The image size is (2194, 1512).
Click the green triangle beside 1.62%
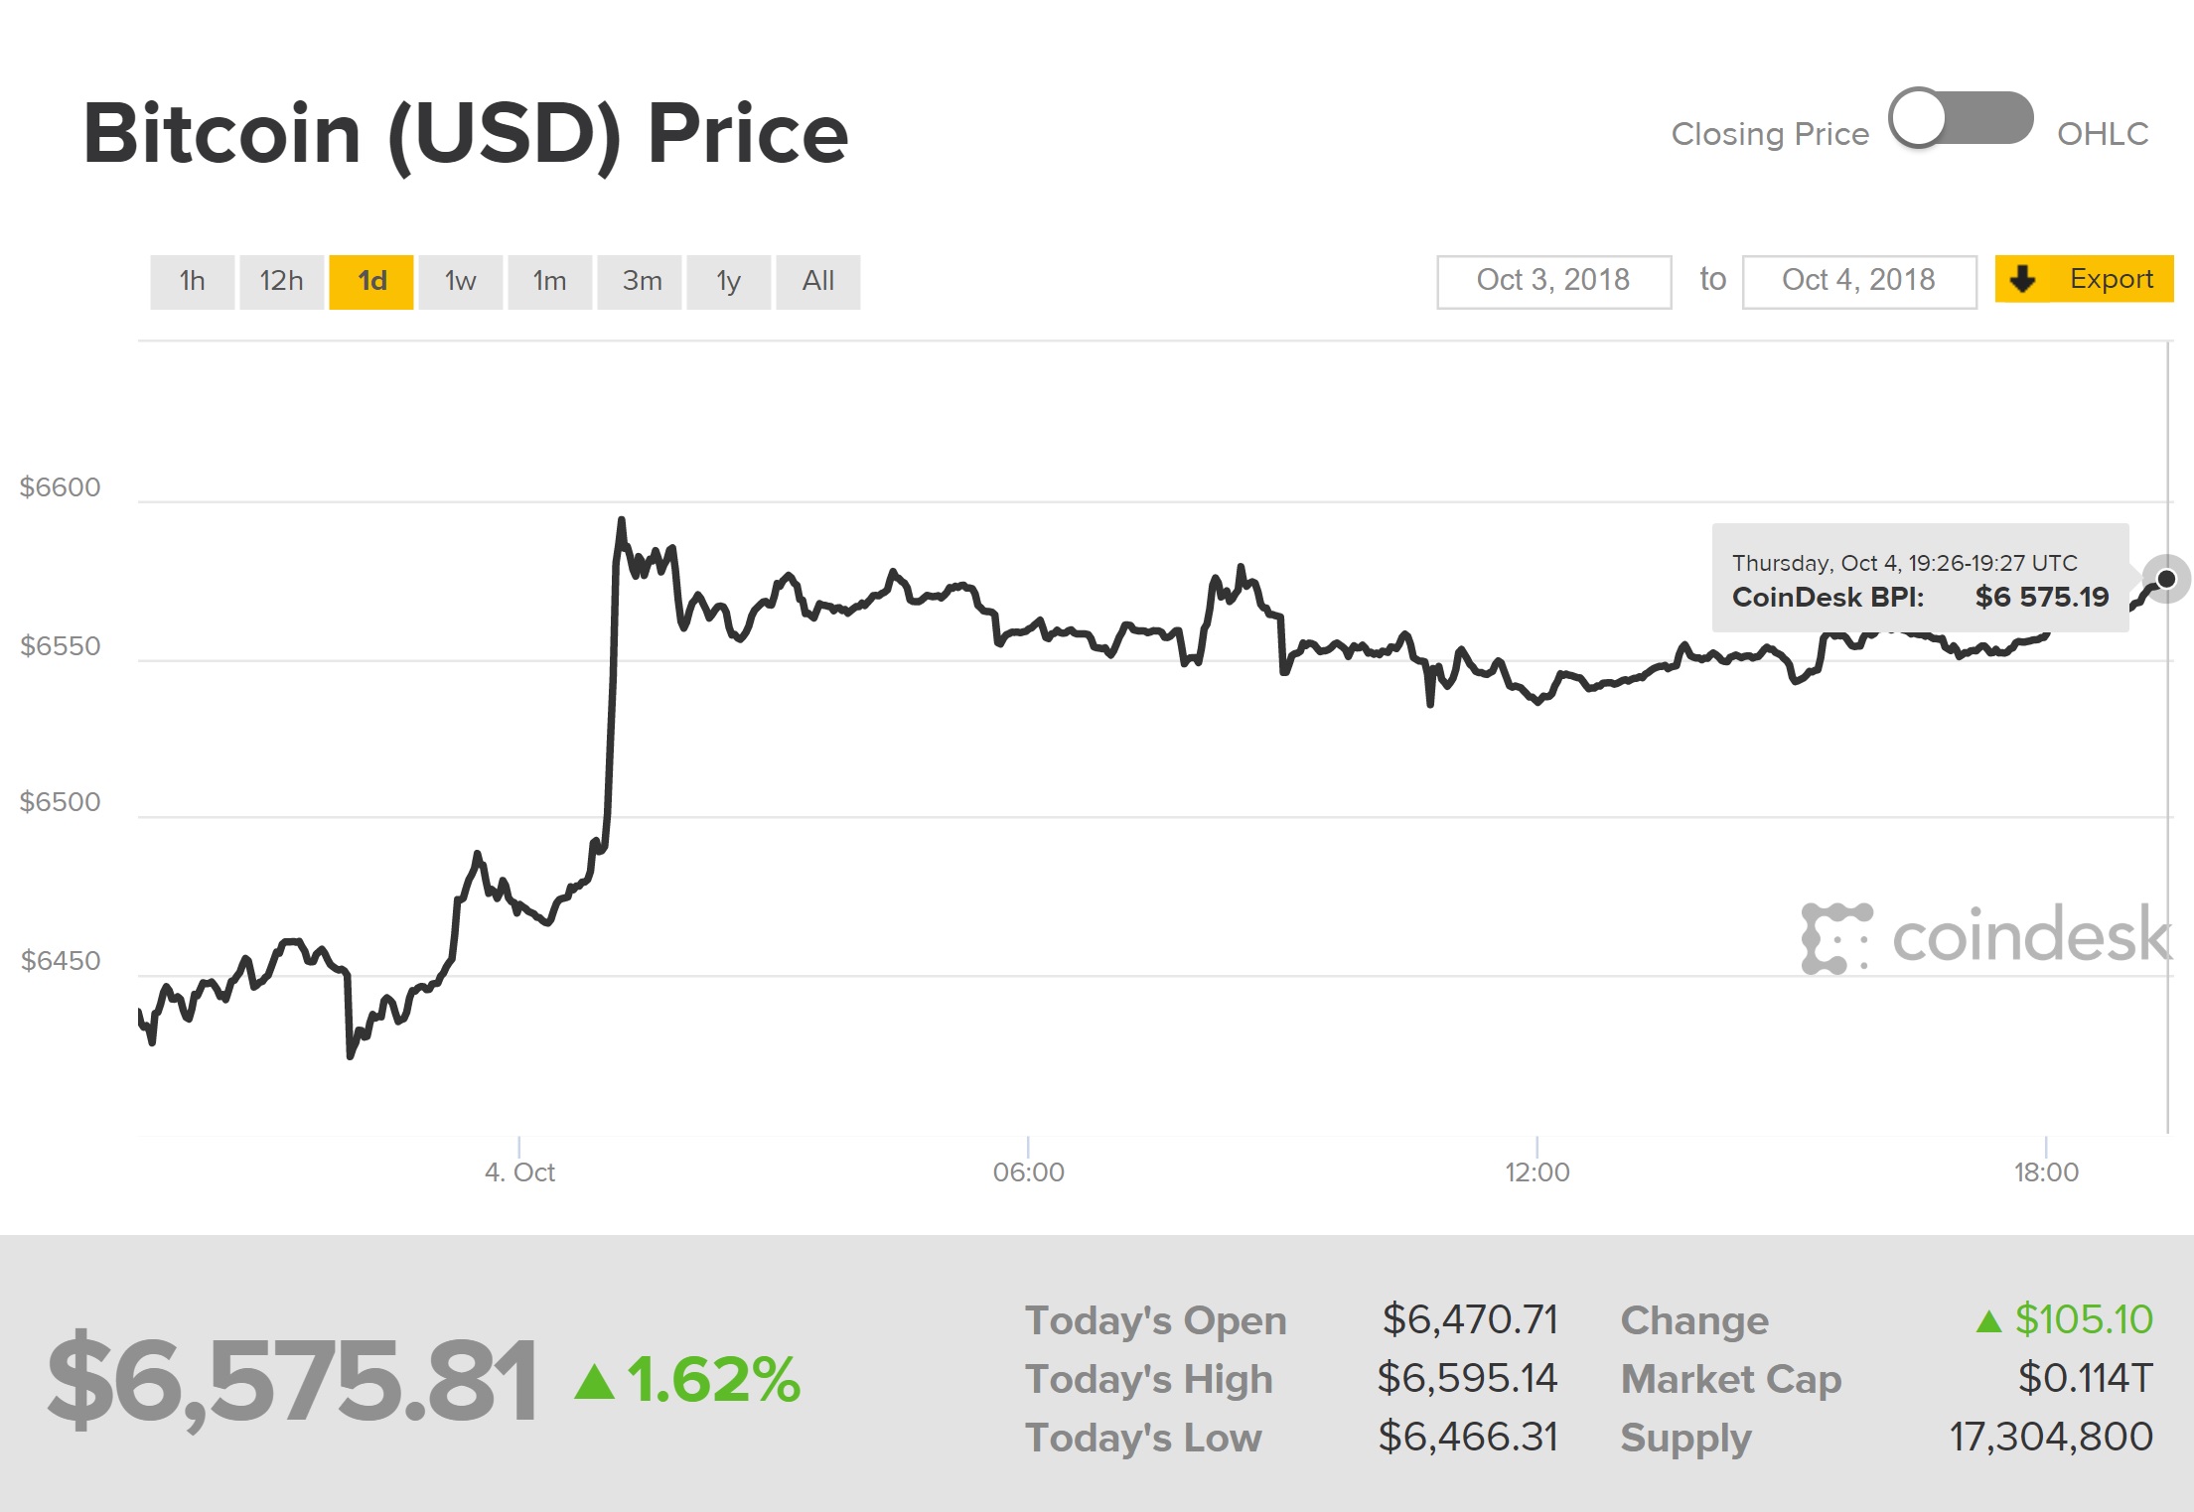pos(595,1381)
